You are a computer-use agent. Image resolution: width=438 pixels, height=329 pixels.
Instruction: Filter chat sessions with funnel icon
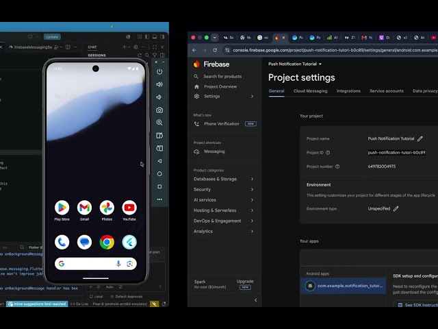click(x=155, y=56)
